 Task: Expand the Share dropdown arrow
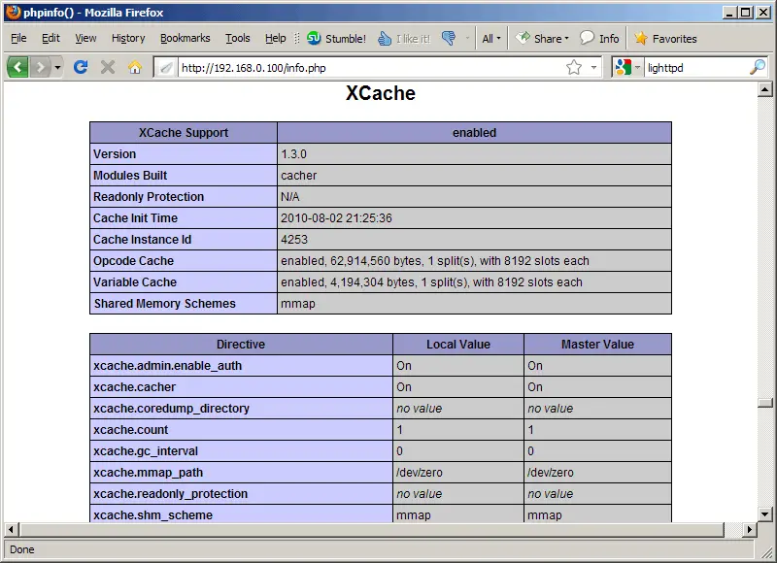click(566, 39)
